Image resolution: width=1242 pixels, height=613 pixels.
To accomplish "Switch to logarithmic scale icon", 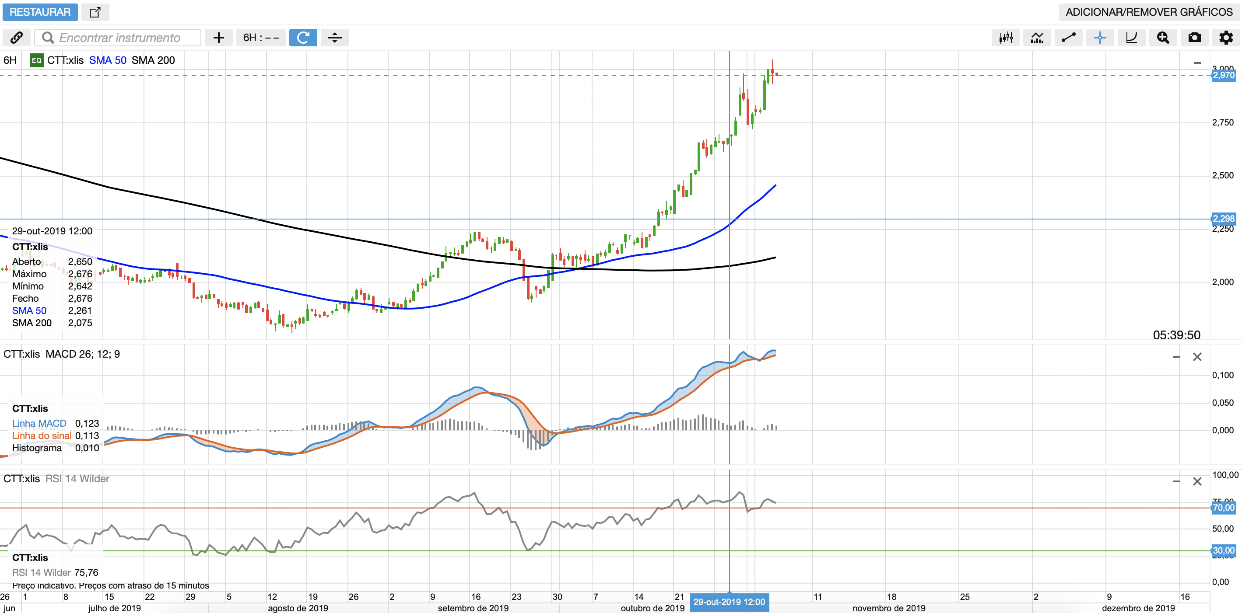I will click(x=1131, y=38).
